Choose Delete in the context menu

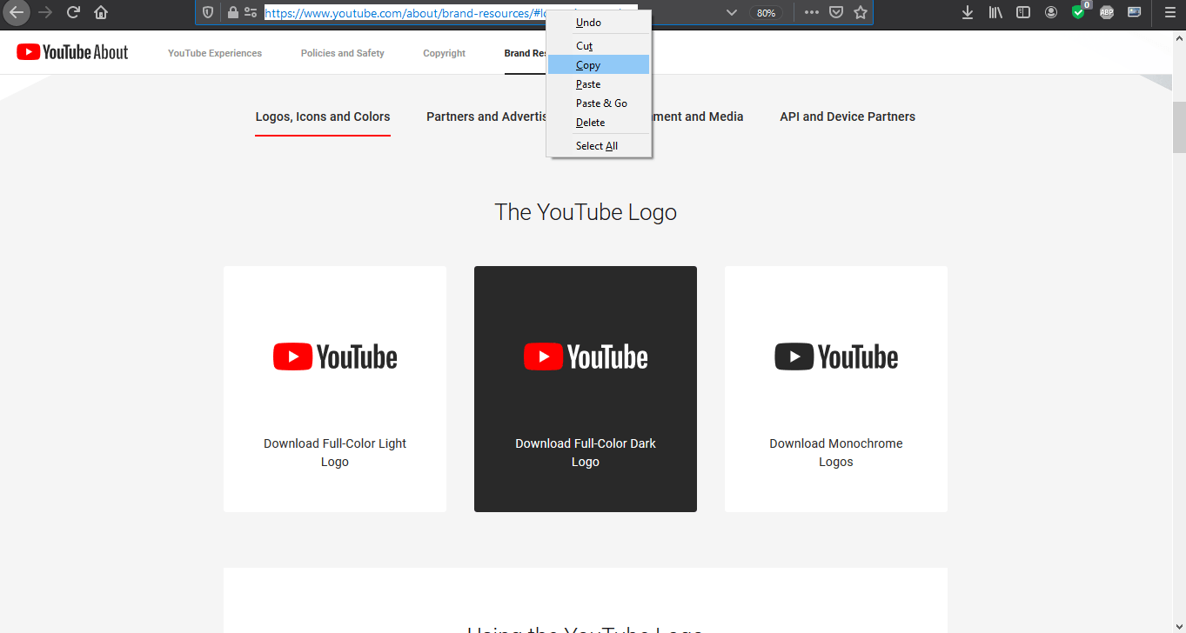pos(599,123)
